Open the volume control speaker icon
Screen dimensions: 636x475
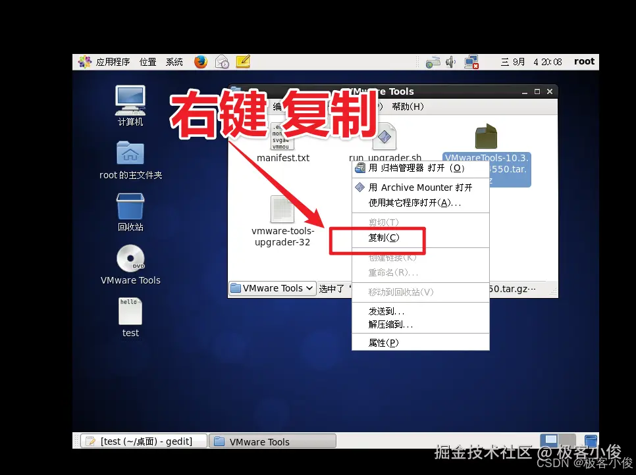tap(450, 62)
